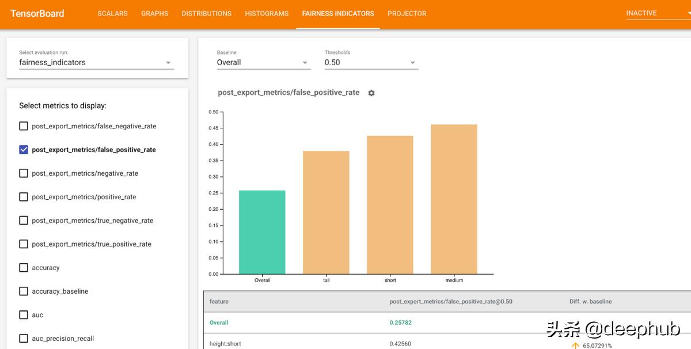The image size is (691, 349).
Task: Click the green Overall bar
Action: 262,232
